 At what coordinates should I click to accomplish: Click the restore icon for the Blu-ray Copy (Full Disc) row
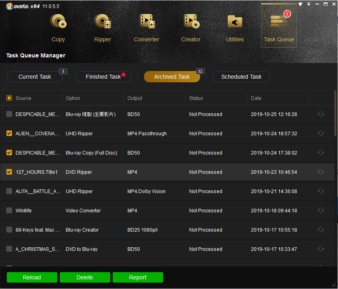(x=321, y=153)
